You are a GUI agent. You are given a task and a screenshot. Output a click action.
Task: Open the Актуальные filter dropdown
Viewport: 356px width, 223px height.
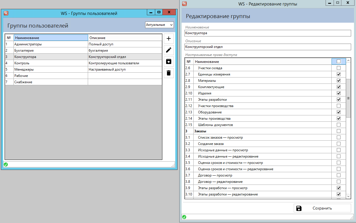point(159,25)
